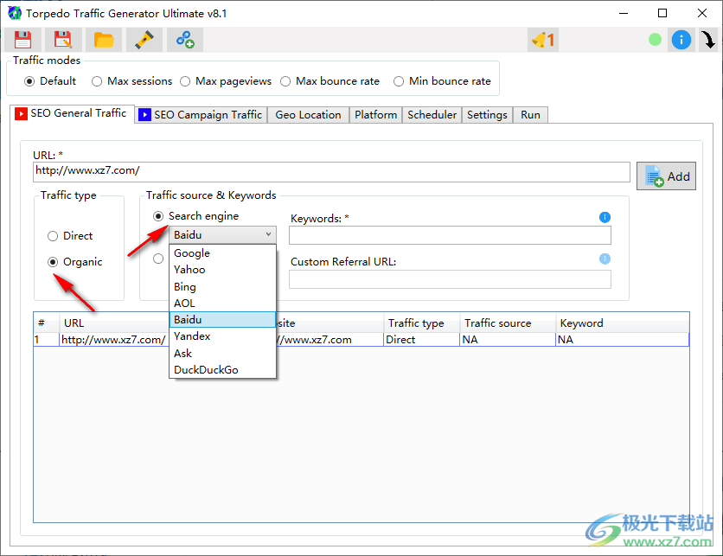
Task: Sort by the Traffic type column header
Action: (x=421, y=323)
